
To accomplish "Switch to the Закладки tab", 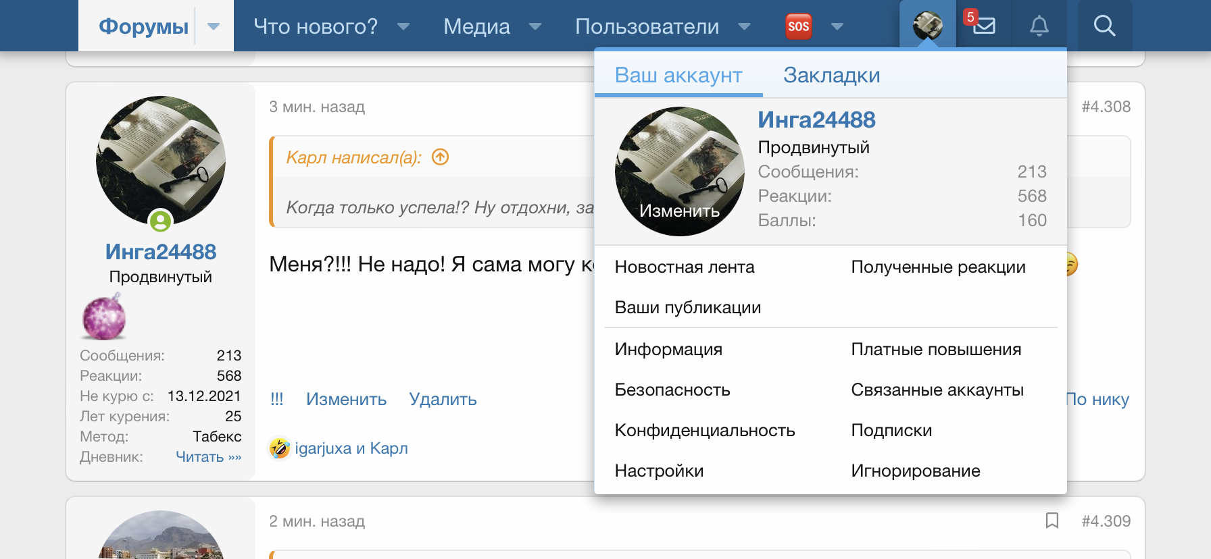I will pos(831,75).
